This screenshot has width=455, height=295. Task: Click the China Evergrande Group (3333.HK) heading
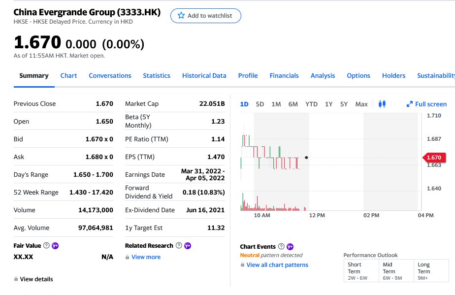(x=87, y=12)
